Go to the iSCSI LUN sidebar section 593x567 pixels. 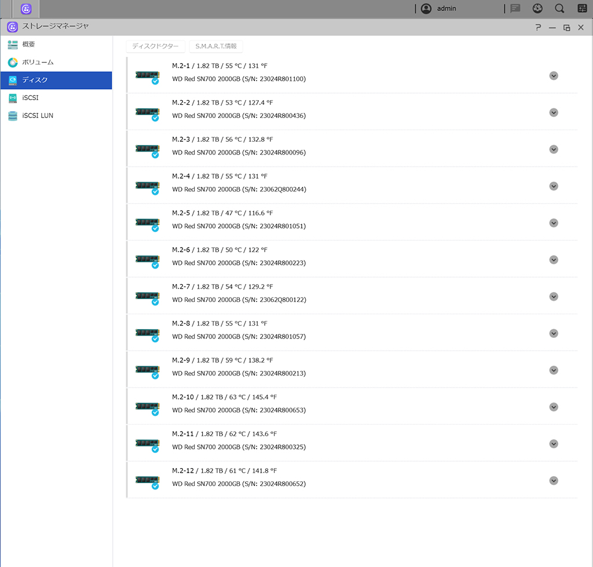(x=56, y=116)
